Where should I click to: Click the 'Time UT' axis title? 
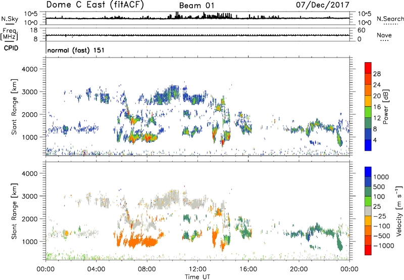[x=197, y=276]
